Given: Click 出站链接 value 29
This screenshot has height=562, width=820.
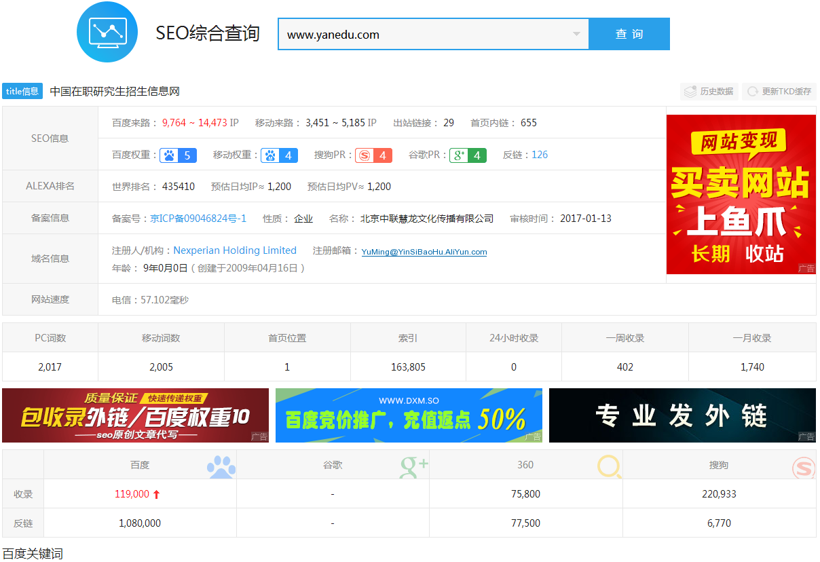Looking at the screenshot, I should point(449,123).
